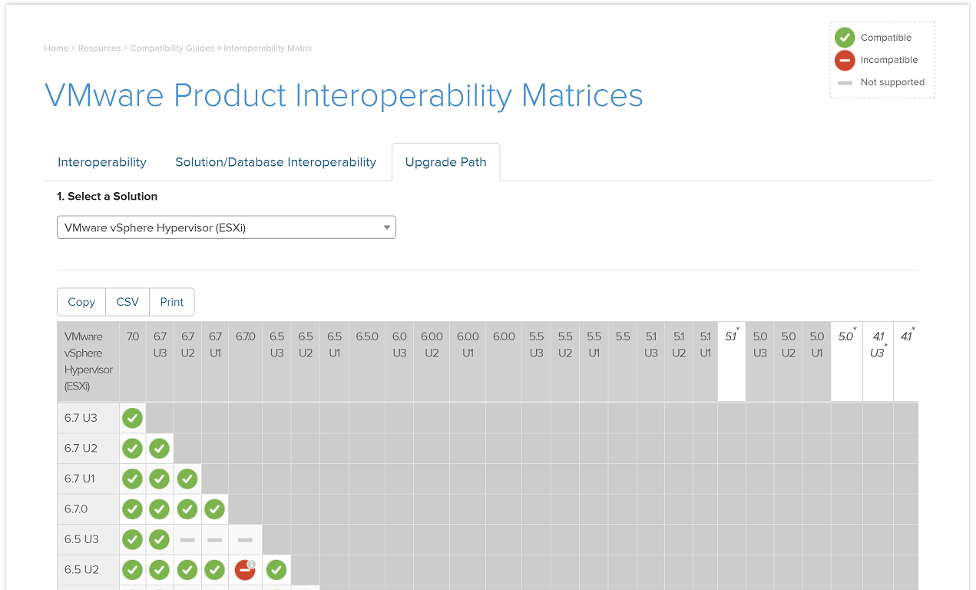Open the Resources breadcrumb link

pos(99,48)
